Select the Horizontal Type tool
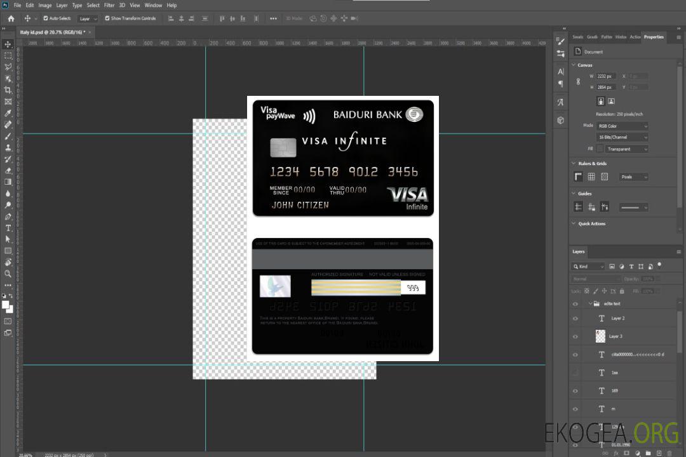686x457 pixels. [8, 228]
